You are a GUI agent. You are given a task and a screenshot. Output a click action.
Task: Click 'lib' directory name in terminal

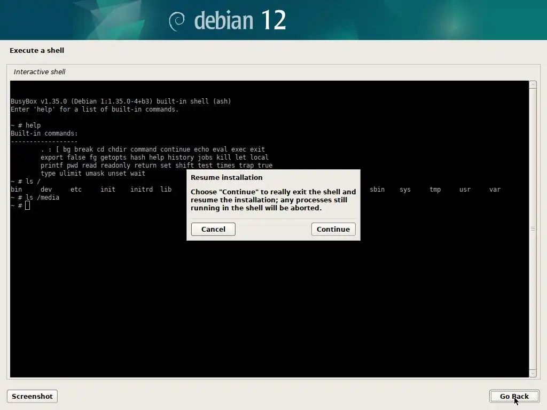(x=166, y=190)
